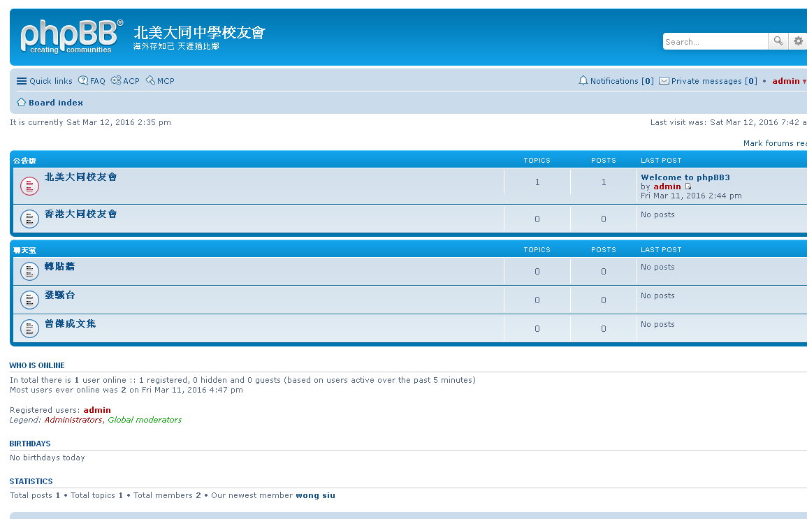This screenshot has width=807, height=519.
Task: View latest post icon next to admin
Action: point(688,187)
